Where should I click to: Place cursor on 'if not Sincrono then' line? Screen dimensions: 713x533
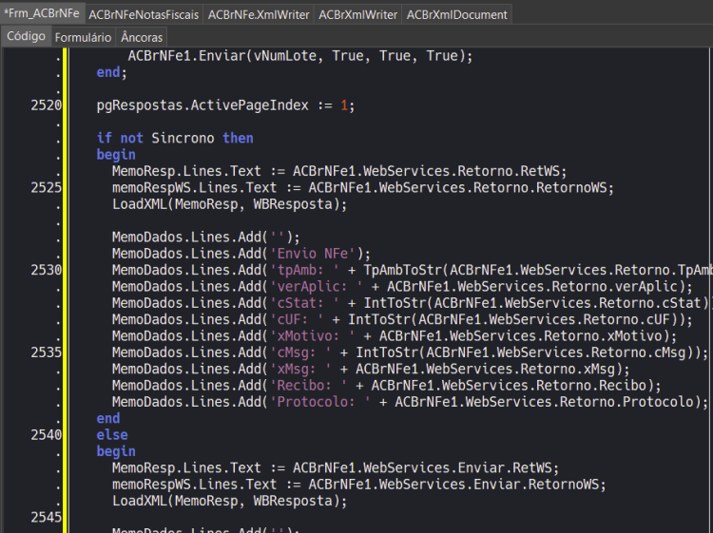click(x=175, y=138)
